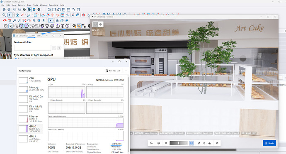Screen dimensions: 286x154
Task: Click the Render button in D5 Lite
Action: (x=269, y=143)
